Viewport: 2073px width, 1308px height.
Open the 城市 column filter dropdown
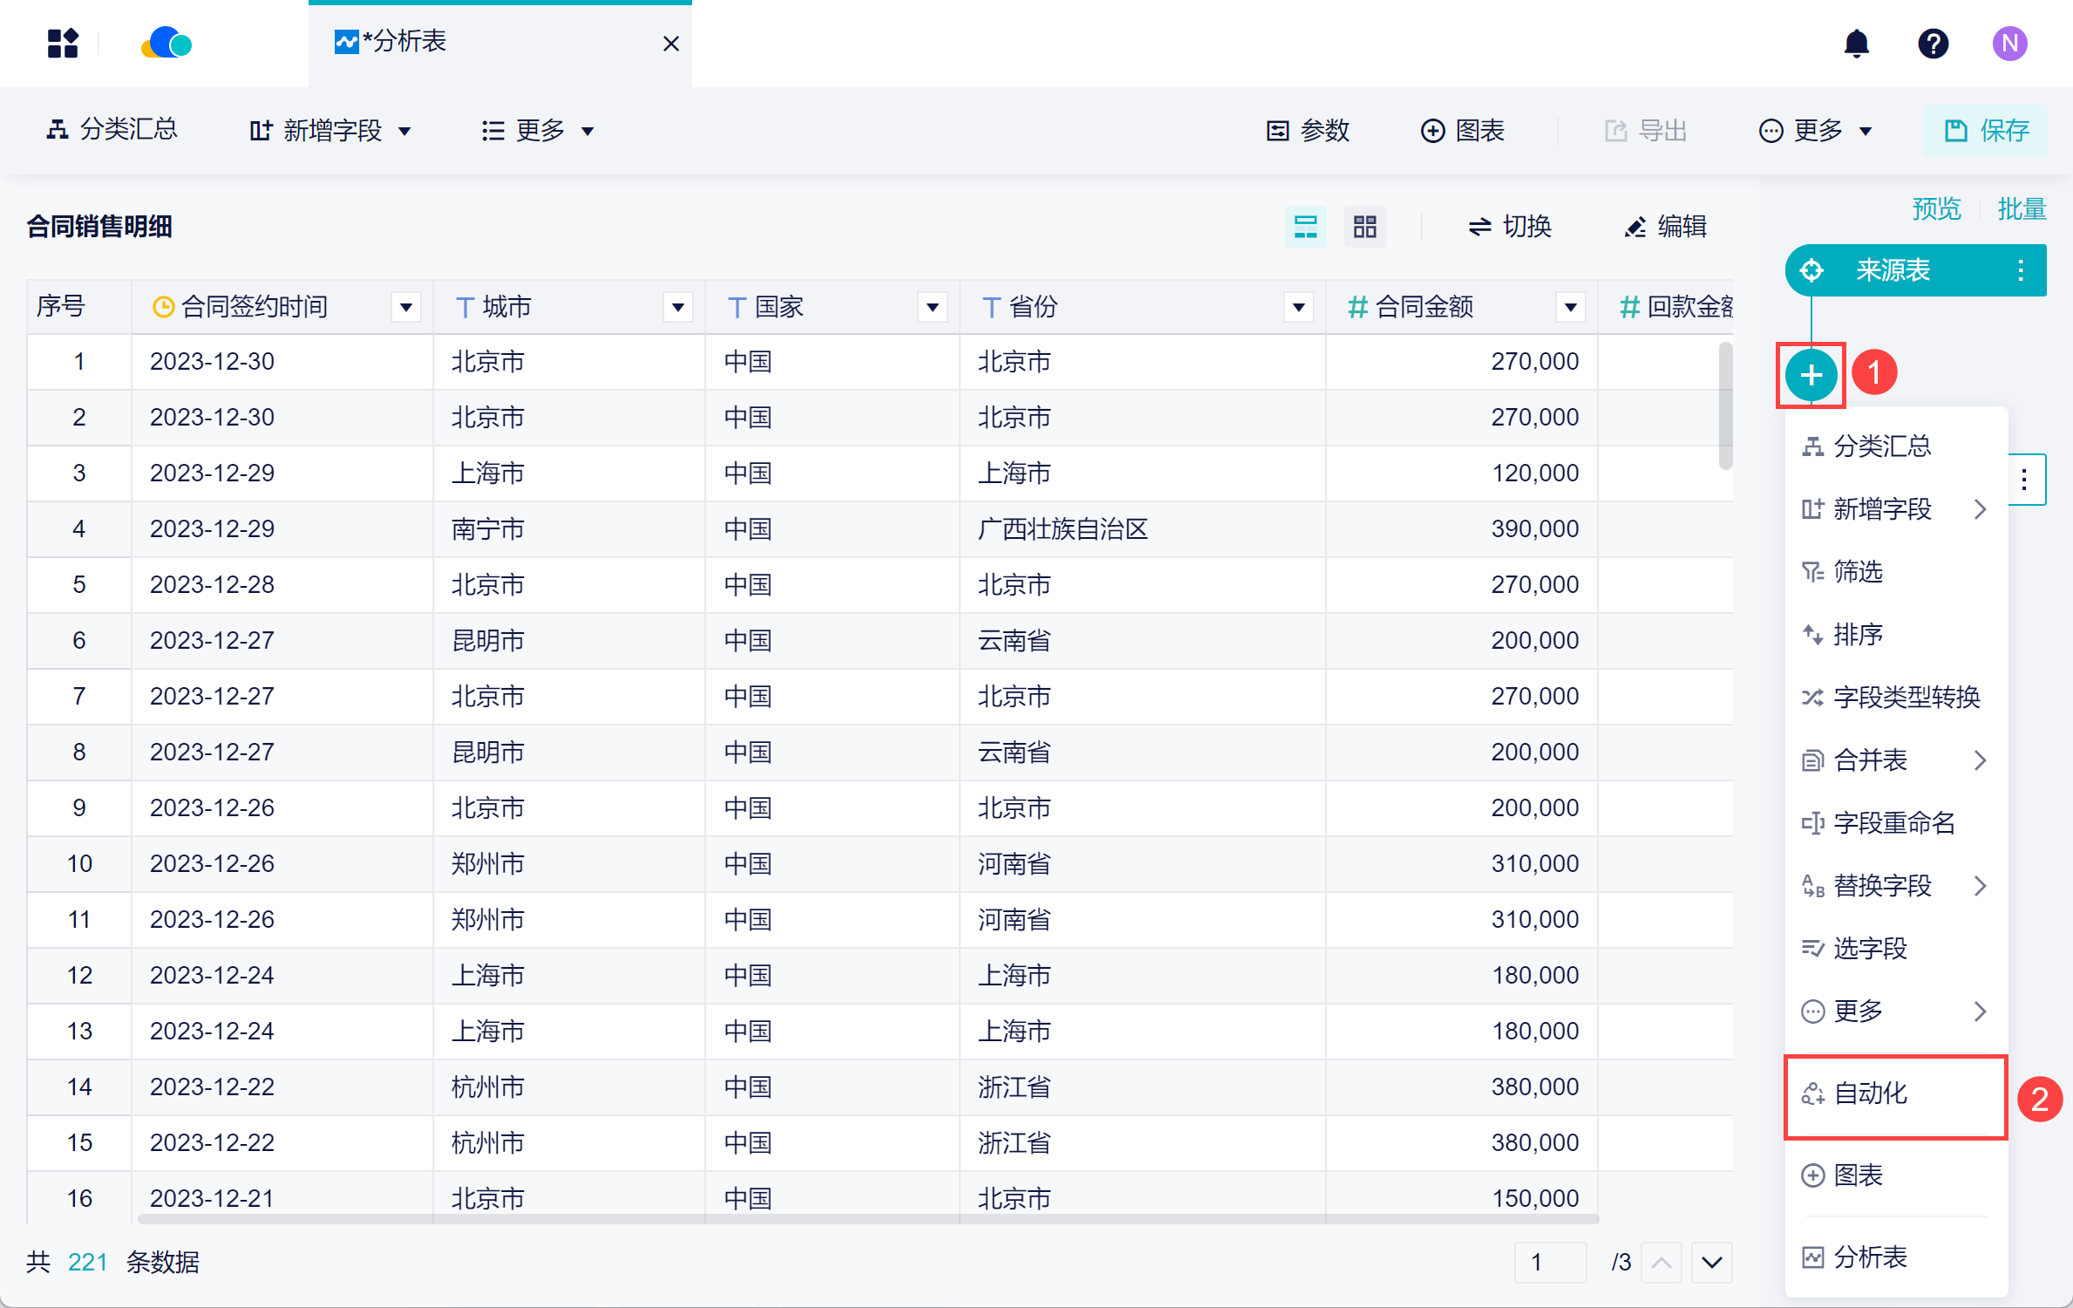(x=677, y=307)
